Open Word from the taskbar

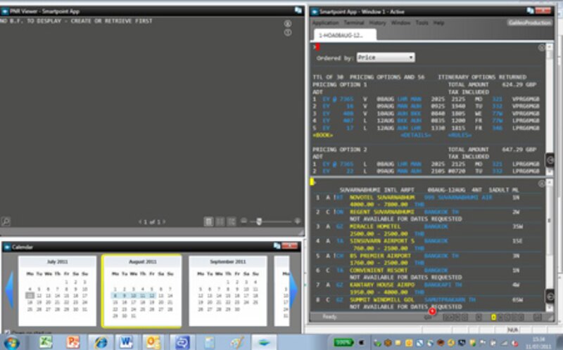coord(126,342)
